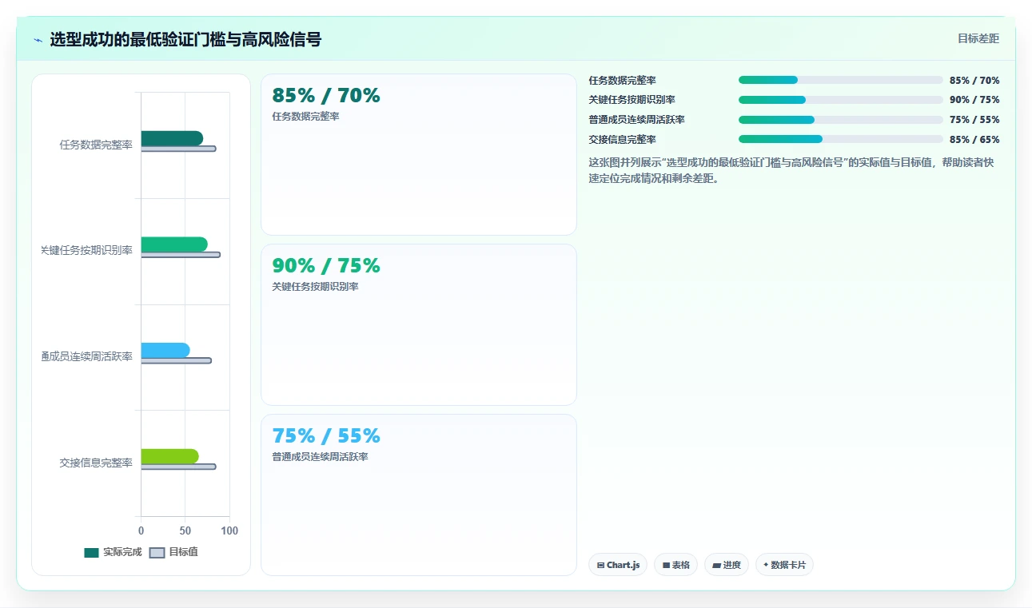Click the description paragraph under the progress list
1032x608 pixels.
pos(794,170)
